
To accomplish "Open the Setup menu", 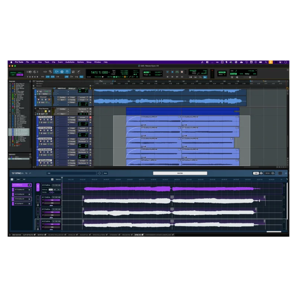I will (x=89, y=62).
